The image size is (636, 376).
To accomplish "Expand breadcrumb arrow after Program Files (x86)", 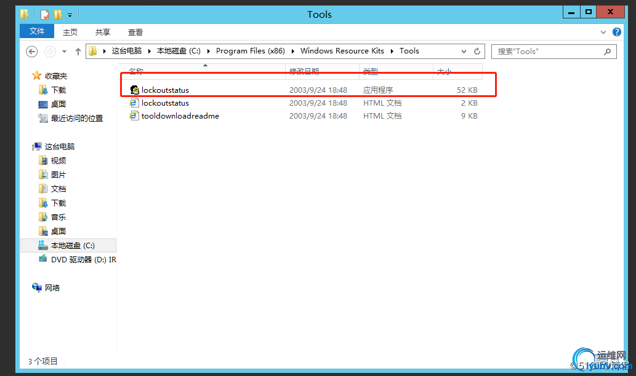I will 292,51.
